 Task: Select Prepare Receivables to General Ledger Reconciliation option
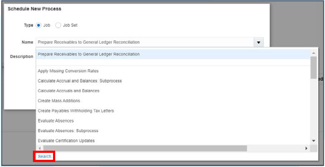click(89, 54)
